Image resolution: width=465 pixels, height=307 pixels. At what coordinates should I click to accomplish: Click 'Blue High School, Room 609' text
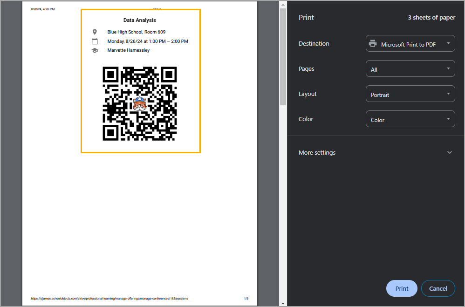tap(137, 32)
